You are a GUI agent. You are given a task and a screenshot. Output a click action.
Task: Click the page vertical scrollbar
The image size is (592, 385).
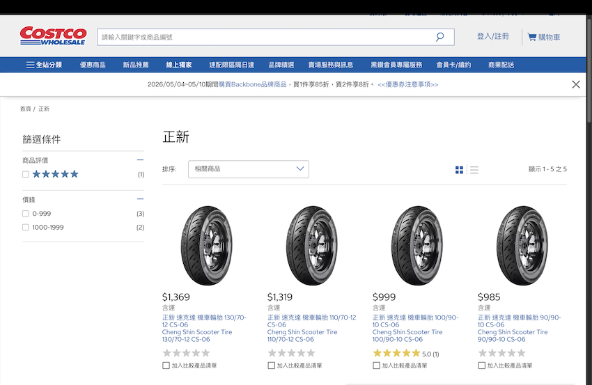click(x=589, y=69)
